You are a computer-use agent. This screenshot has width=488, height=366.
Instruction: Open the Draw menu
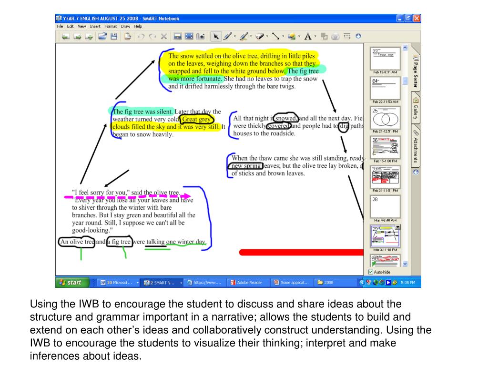coord(125,27)
